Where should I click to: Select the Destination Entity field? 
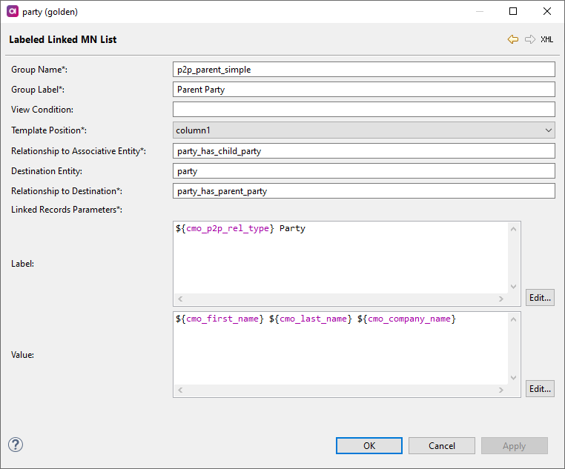[363, 171]
